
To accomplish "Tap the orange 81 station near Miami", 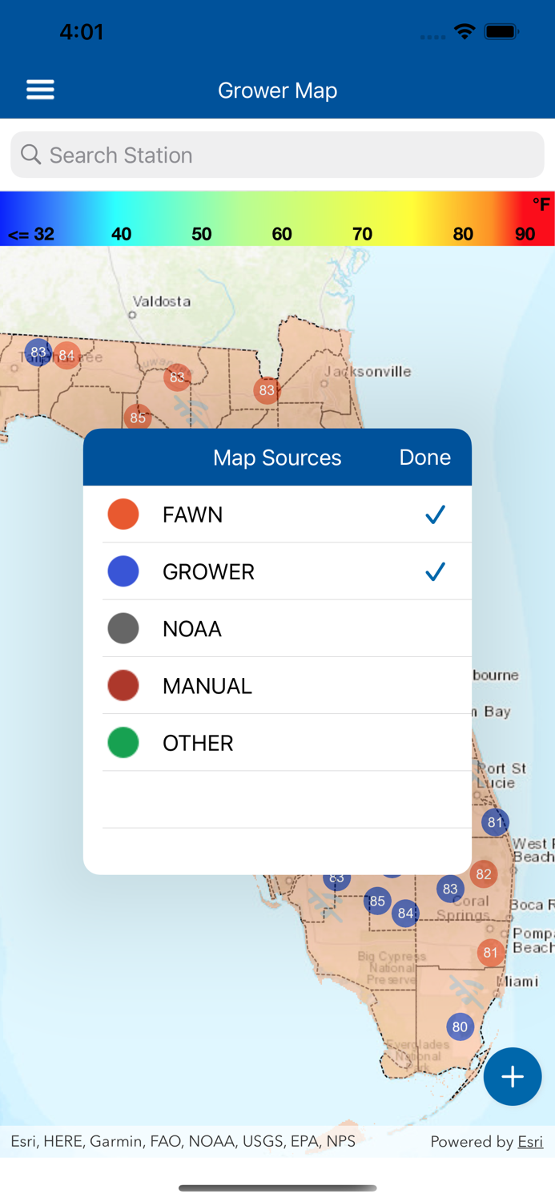I will (490, 953).
